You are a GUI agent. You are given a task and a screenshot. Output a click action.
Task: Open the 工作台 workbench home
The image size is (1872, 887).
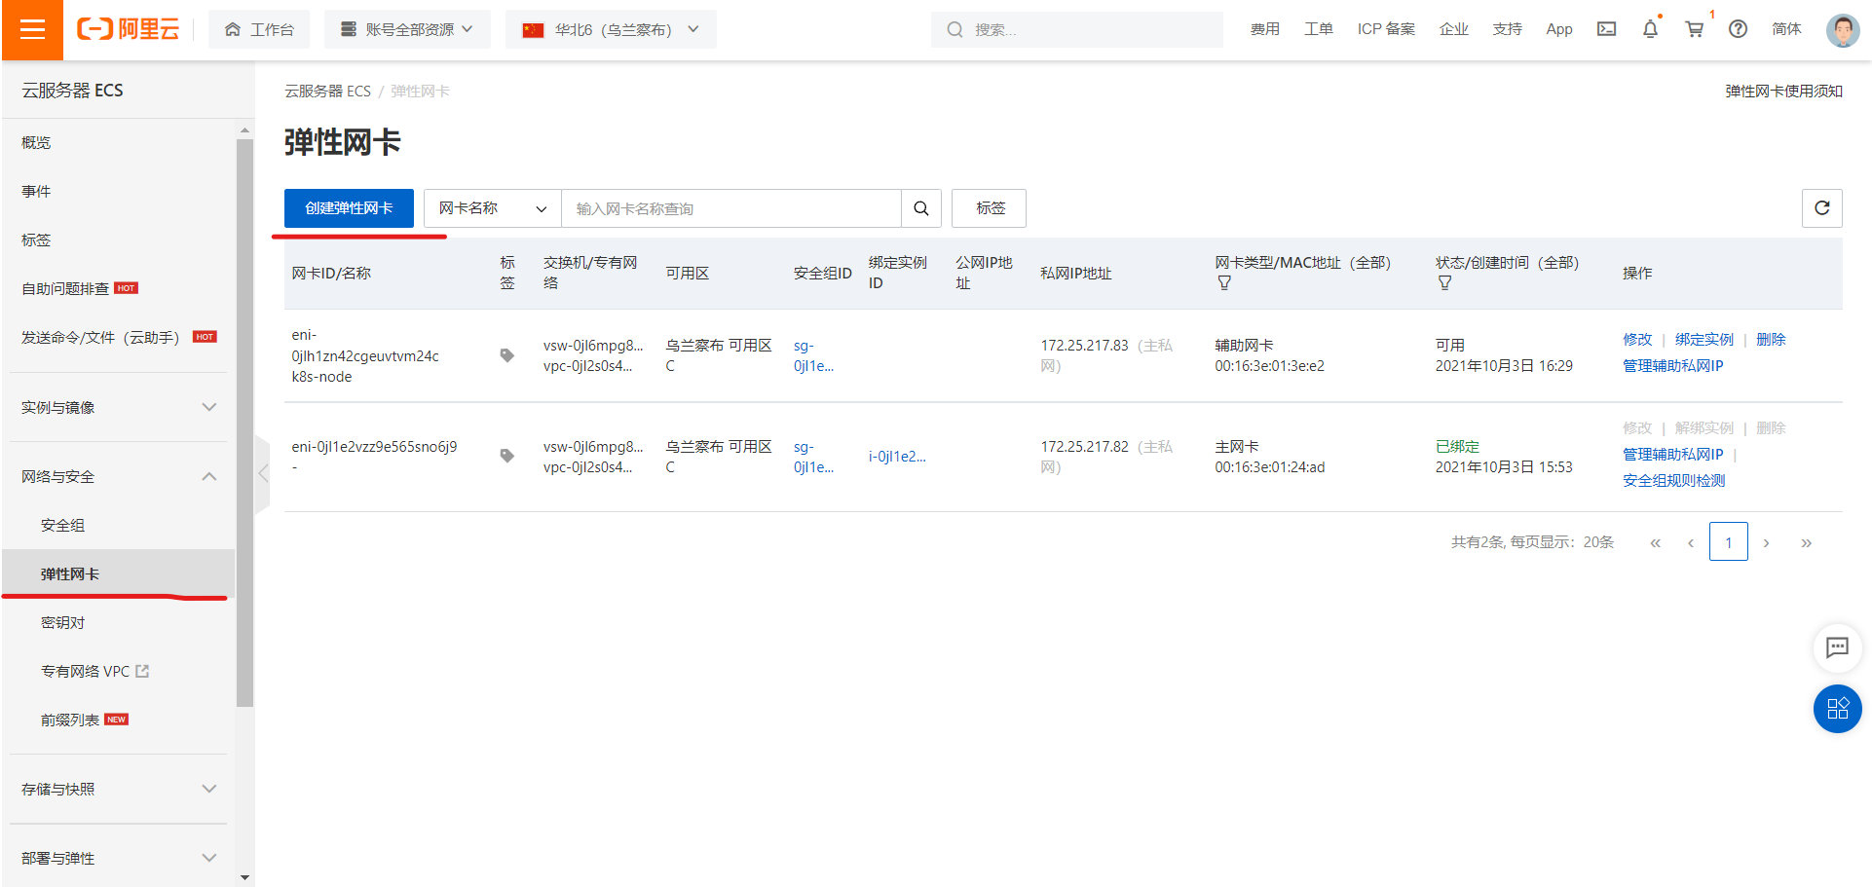pos(259,29)
